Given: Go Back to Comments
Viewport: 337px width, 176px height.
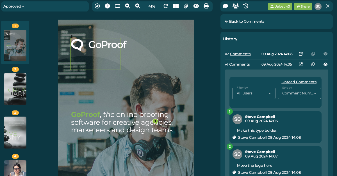Looking at the screenshot, I should [x=245, y=21].
